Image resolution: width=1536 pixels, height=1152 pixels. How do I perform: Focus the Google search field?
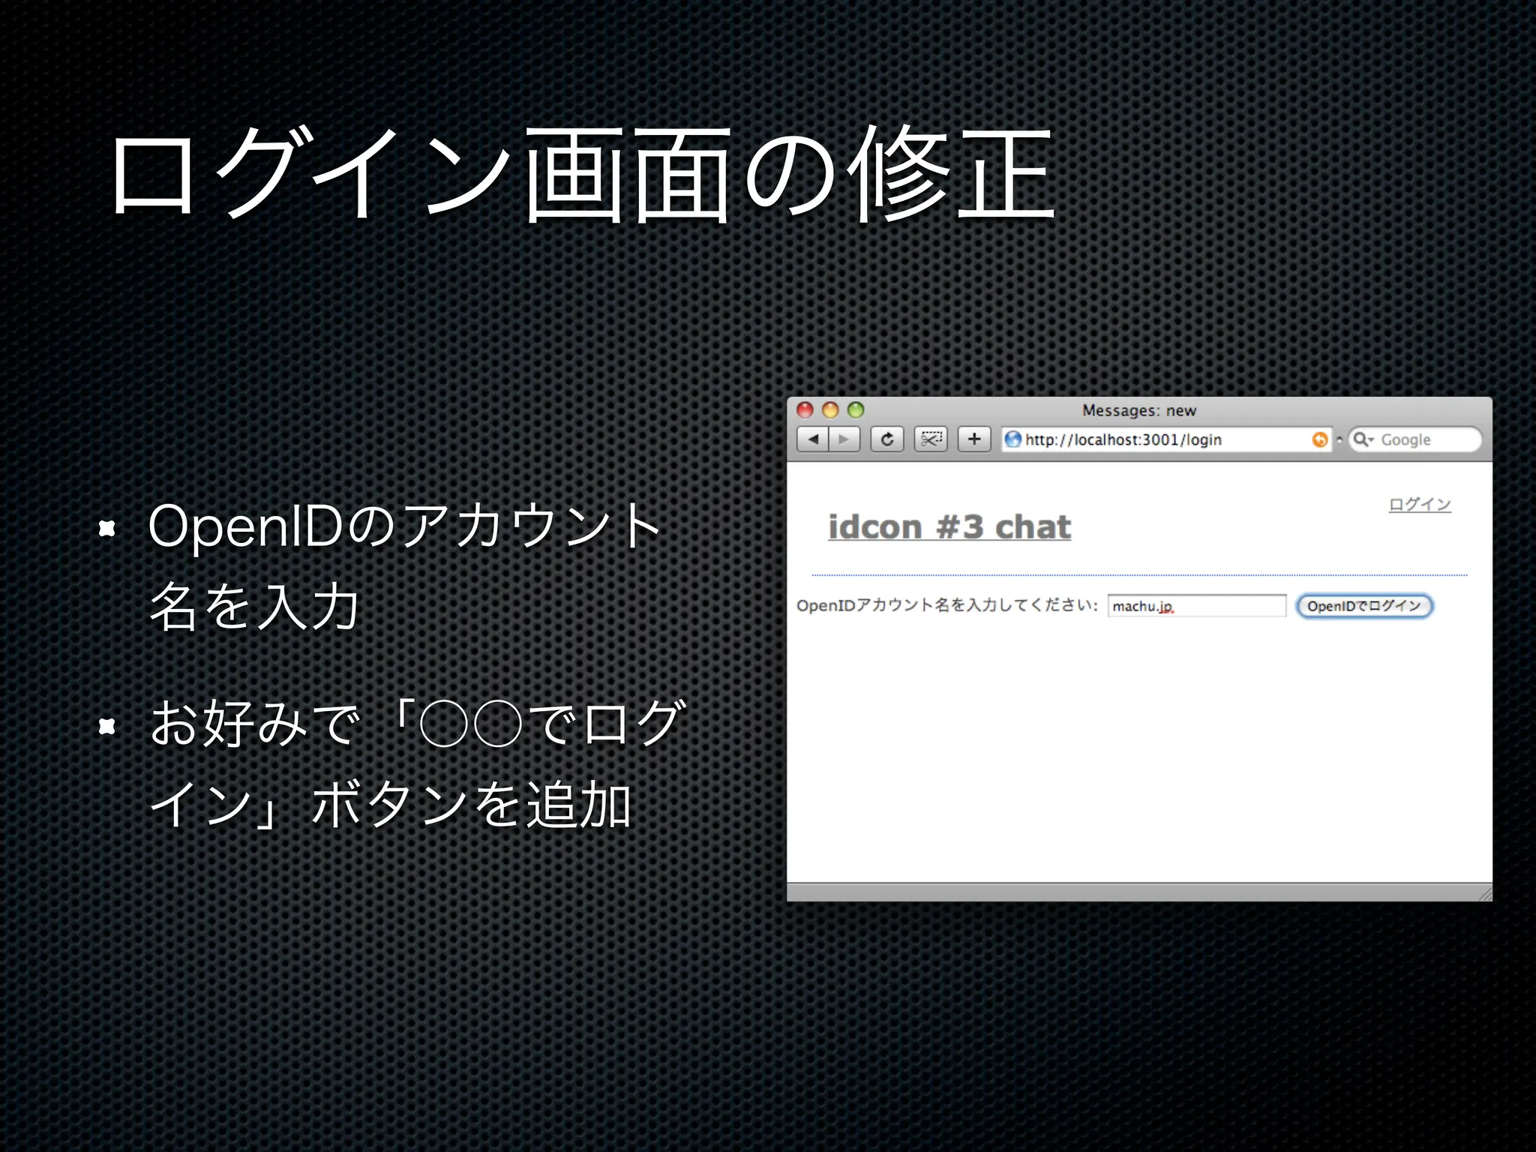(x=1415, y=439)
